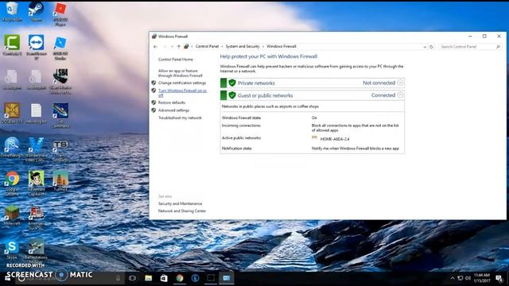Viewport: 509px width, 286px height.
Task: Open the Recycle Bin desktop icon
Action: (12, 11)
